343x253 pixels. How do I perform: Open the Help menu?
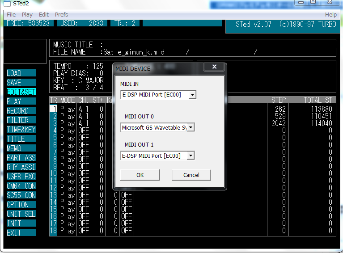coord(330,15)
